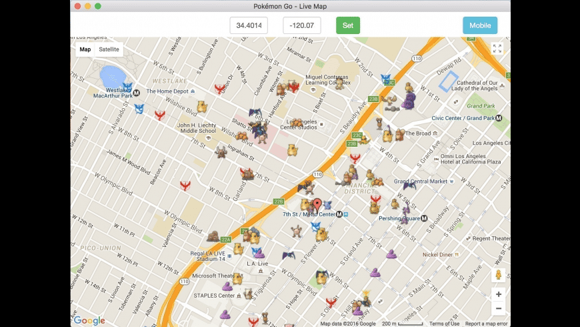Click the purple Ekans left of STAPLES Center label
Viewport: 580px width, 327px height.
pyautogui.click(x=227, y=286)
